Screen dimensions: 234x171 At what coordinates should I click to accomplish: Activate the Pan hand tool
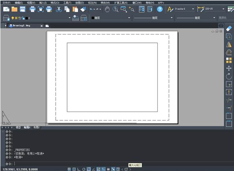[x=107, y=9]
